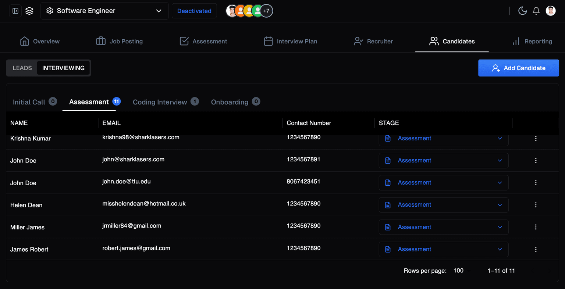The image size is (565, 289).
Task: Open more options for john.doe@ttu.edu row
Action: click(x=536, y=183)
